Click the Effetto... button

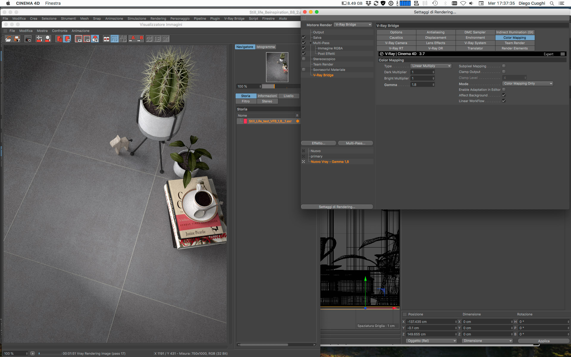tap(319, 143)
